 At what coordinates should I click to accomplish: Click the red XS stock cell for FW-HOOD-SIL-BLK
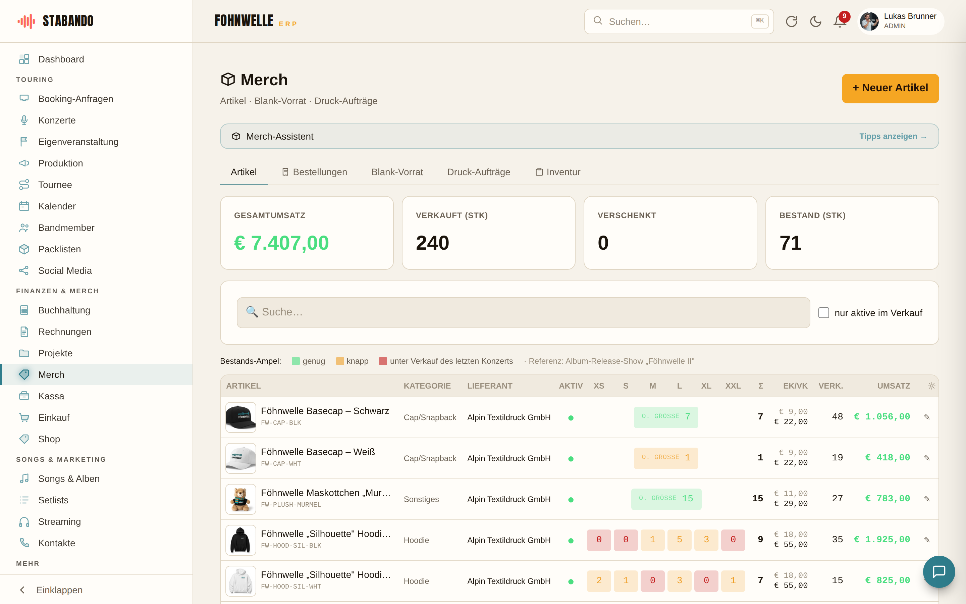tap(599, 540)
